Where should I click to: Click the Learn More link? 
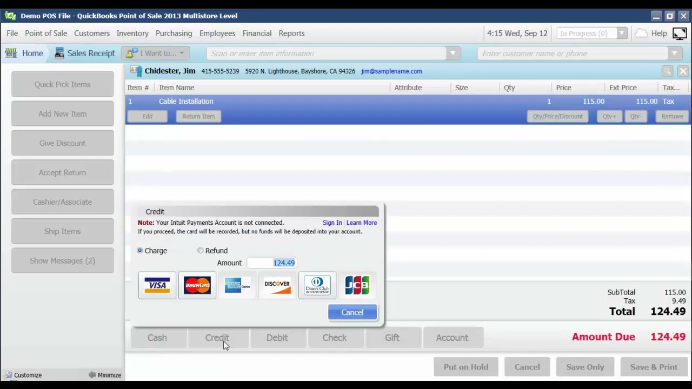[x=362, y=223]
